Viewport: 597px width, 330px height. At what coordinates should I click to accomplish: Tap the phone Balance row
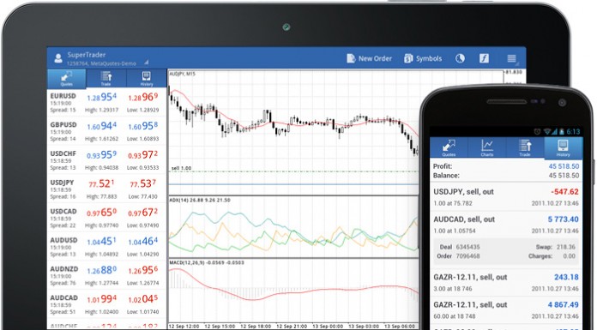click(x=506, y=176)
